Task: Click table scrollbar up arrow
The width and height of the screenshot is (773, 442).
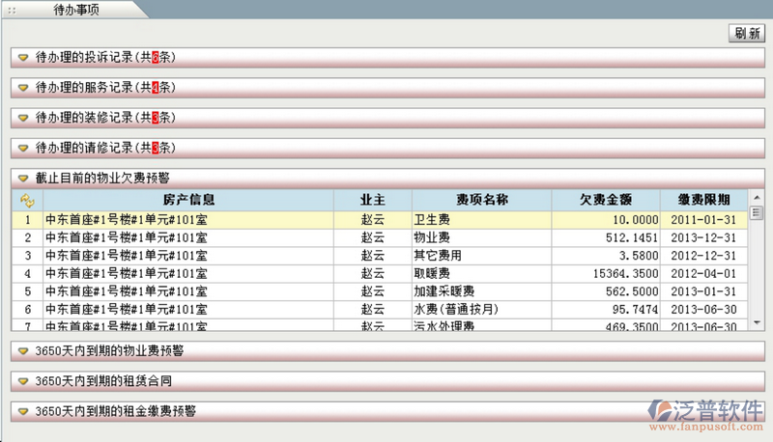Action: coord(757,198)
